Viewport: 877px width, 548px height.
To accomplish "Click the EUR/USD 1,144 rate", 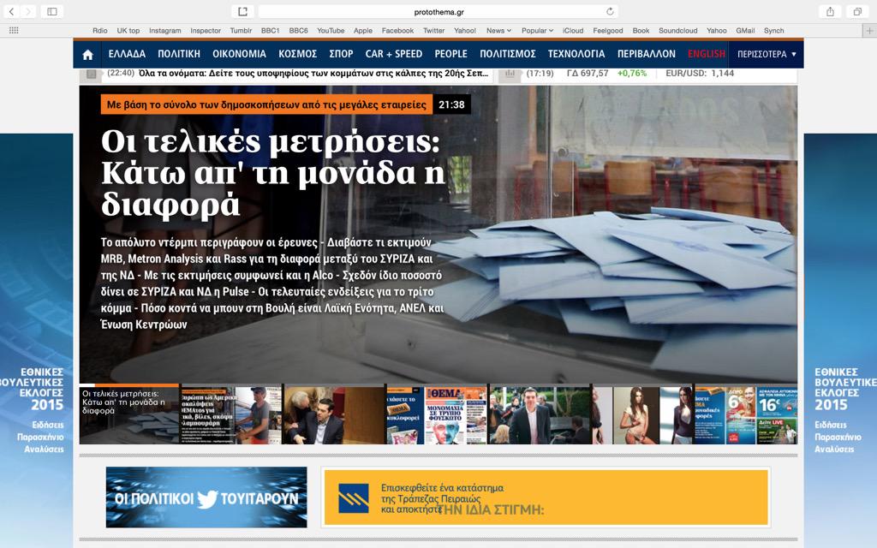I will (700, 74).
